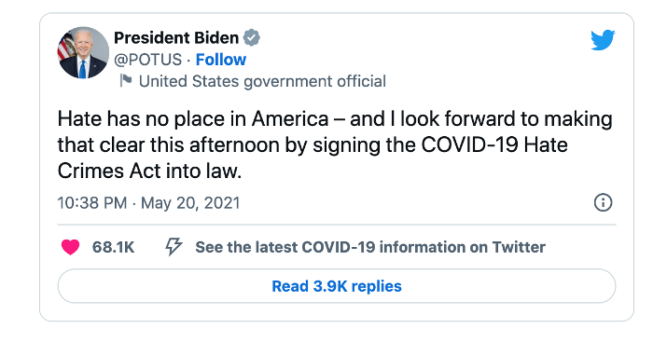
Task: Click the 'Crimes Act into law.' line
Action: coord(149,171)
